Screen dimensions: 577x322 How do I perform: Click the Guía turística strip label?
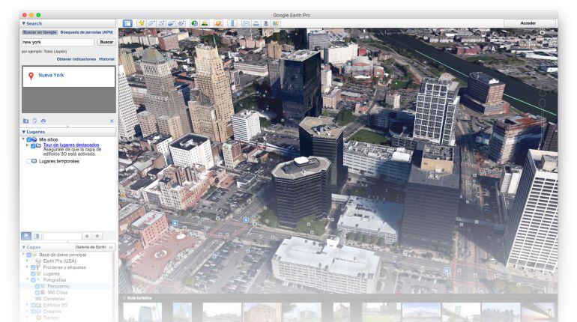pos(139,298)
